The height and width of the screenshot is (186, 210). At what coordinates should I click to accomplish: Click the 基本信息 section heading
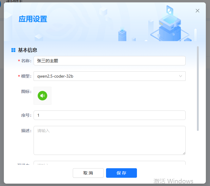coord(28,50)
